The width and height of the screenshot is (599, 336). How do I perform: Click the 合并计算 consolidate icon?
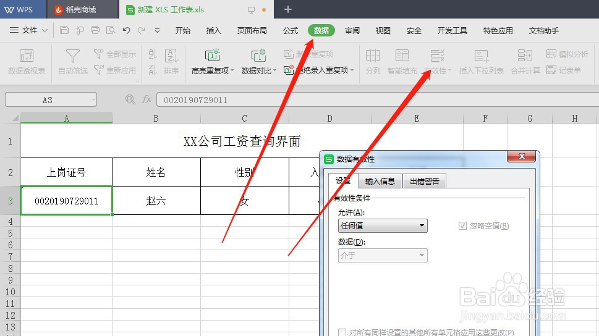[x=525, y=56]
